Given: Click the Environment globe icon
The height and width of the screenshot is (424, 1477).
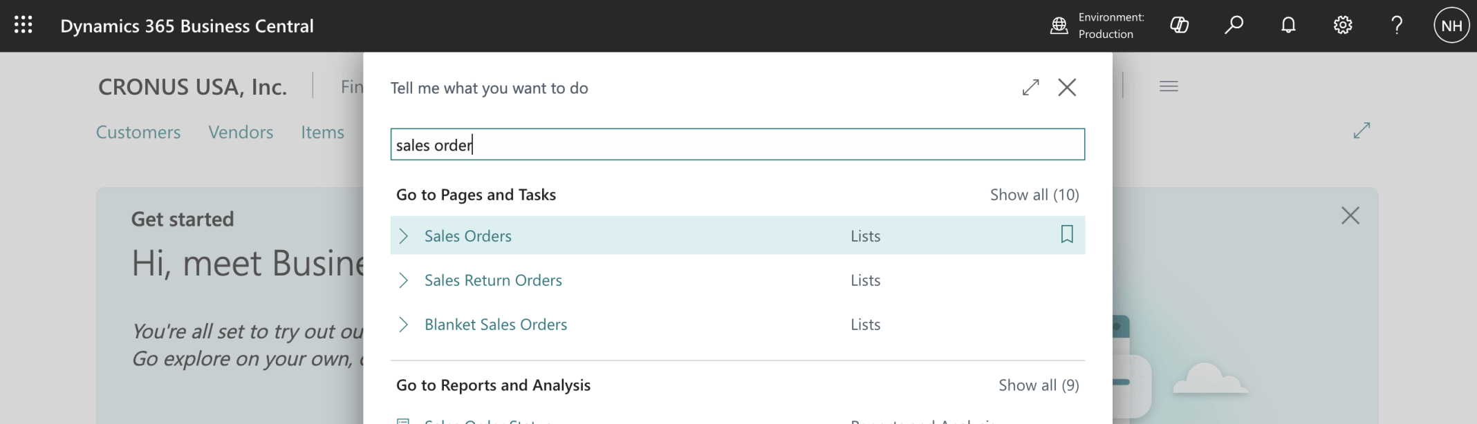Looking at the screenshot, I should click(1059, 26).
